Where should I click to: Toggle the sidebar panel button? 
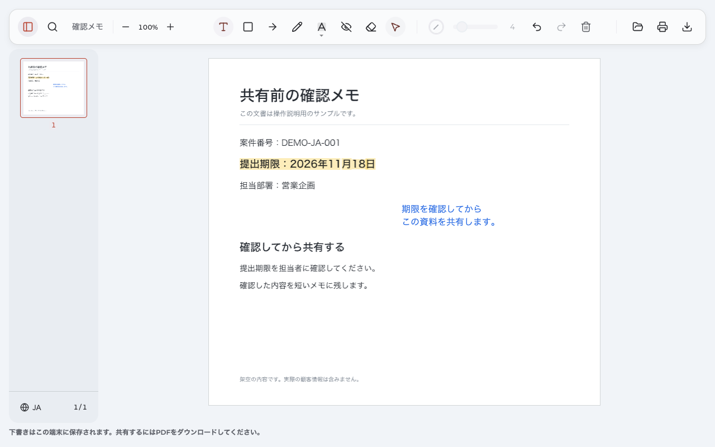tap(28, 27)
